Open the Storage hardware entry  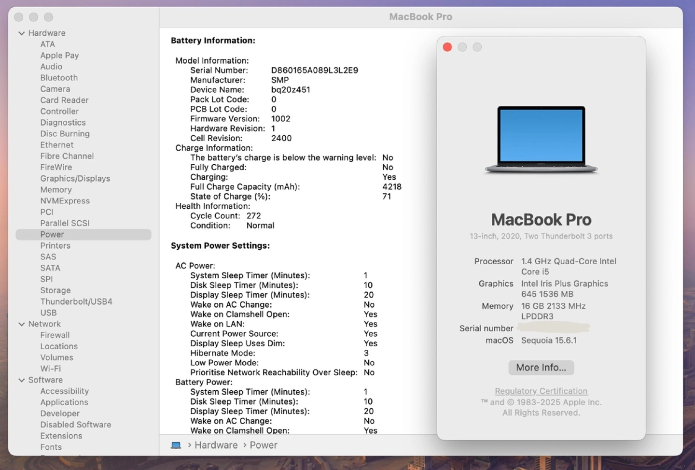click(x=56, y=290)
